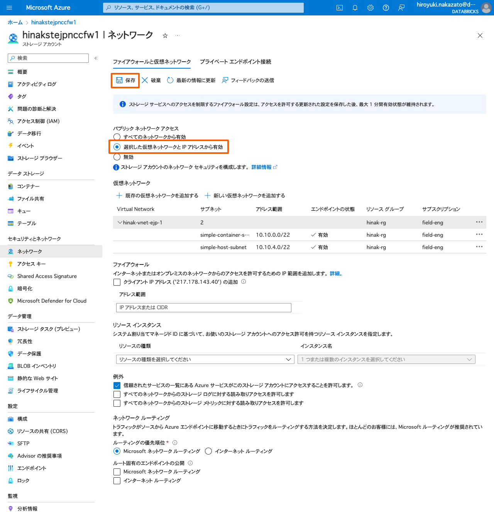494x512 pixels.
Task: Click info icon beside ルート固有のエンドポイントの公開
Action: (190, 463)
